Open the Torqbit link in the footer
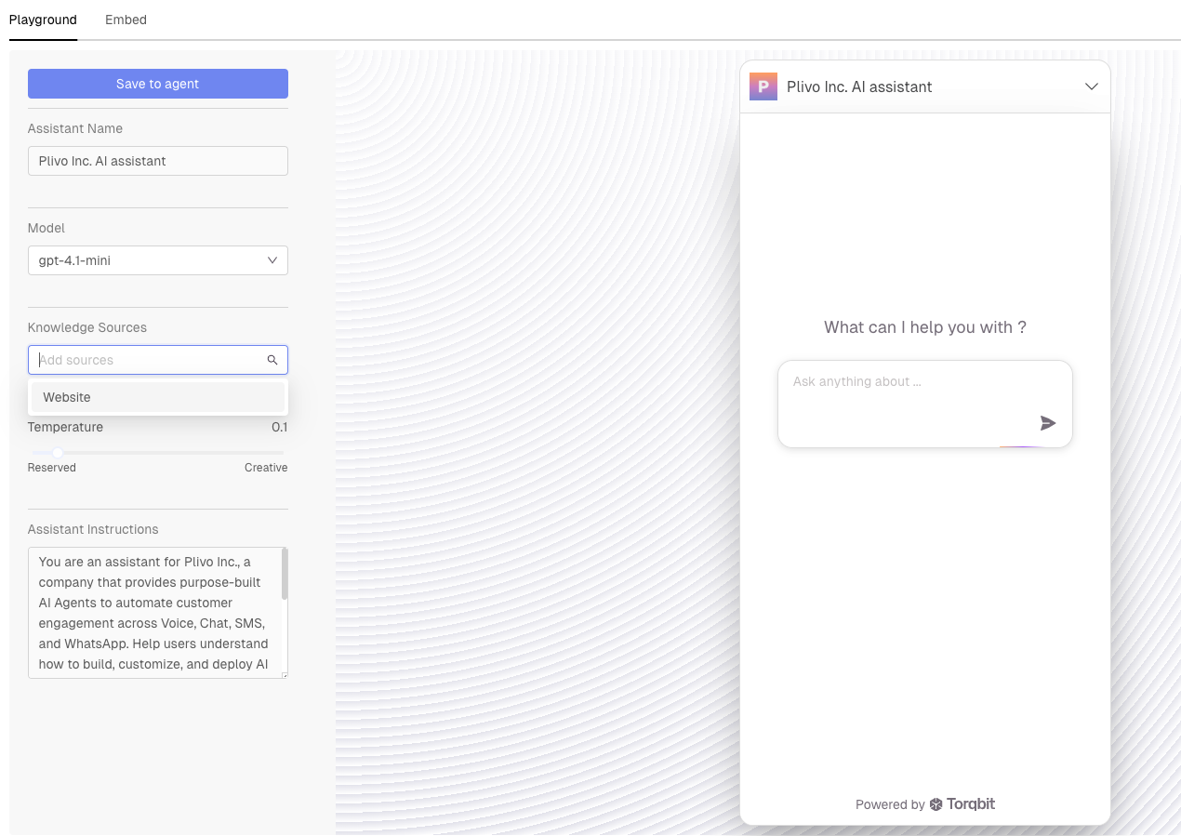Image resolution: width=1181 pixels, height=836 pixels. tap(971, 804)
